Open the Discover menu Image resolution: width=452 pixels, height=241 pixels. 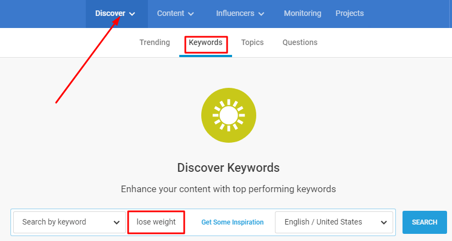click(x=115, y=14)
